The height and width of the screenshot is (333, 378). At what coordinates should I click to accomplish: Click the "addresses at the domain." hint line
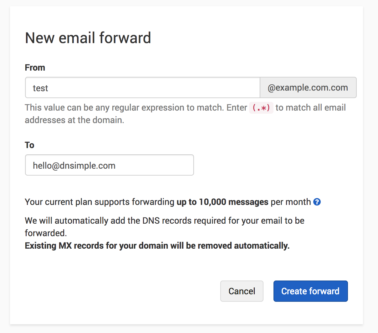pyautogui.click(x=74, y=120)
